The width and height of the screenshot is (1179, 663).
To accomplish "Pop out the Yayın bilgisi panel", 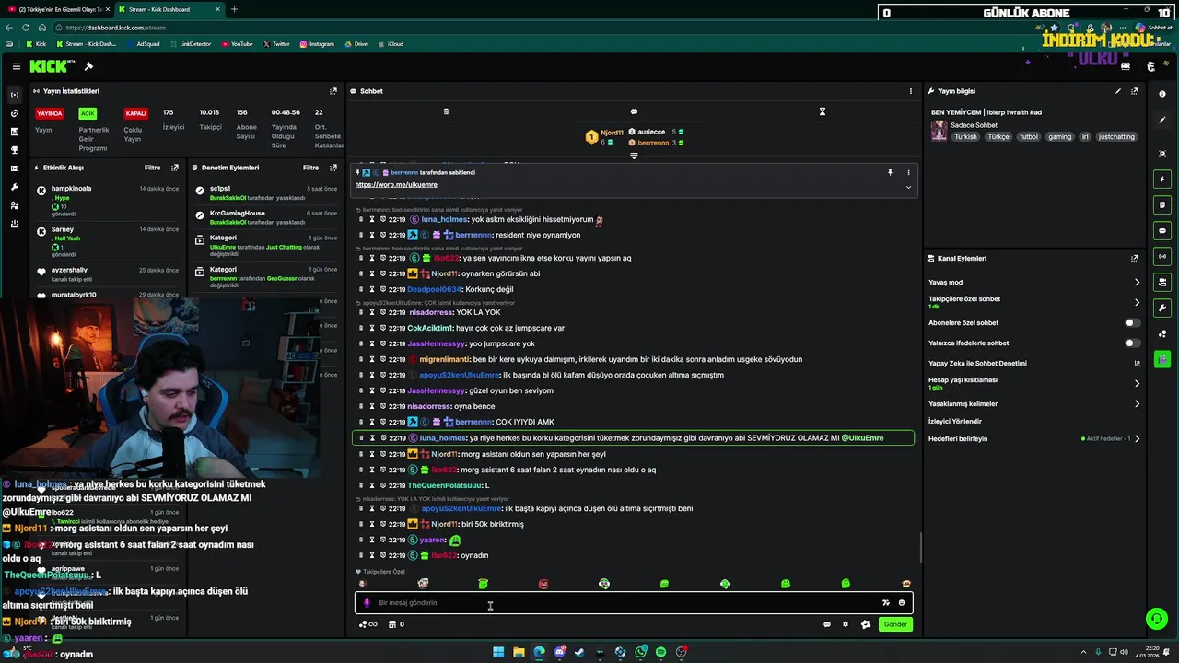I will pyautogui.click(x=1135, y=91).
